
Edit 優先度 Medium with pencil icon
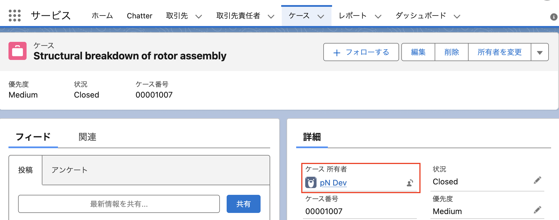(538, 210)
